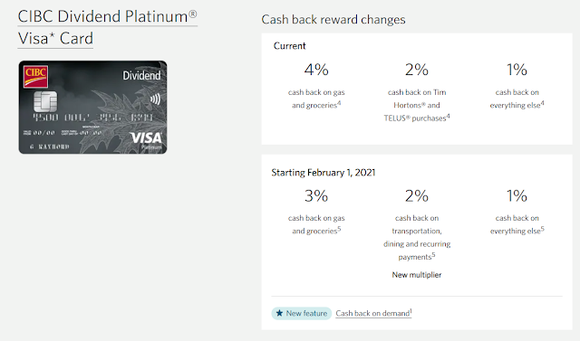The width and height of the screenshot is (580, 341).
Task: Click the Cash back reward changes heading
Action: [x=333, y=20]
